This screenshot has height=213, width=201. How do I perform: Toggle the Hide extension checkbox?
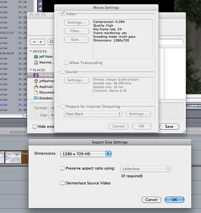pos(34,126)
